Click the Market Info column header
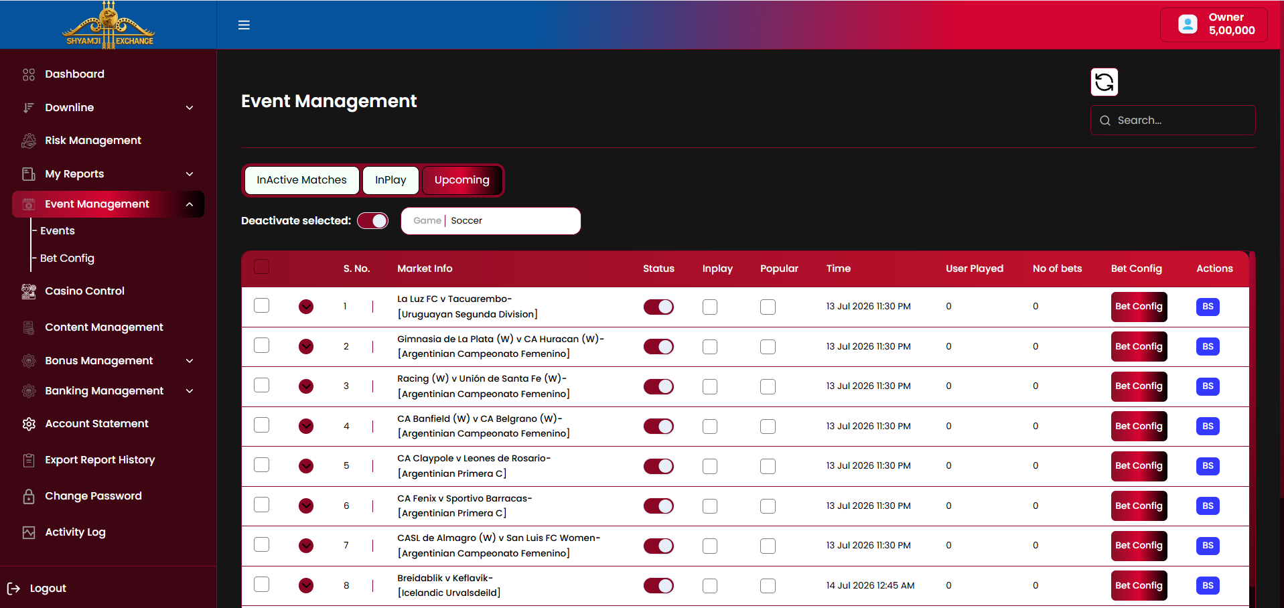The width and height of the screenshot is (1284, 608). 425,269
